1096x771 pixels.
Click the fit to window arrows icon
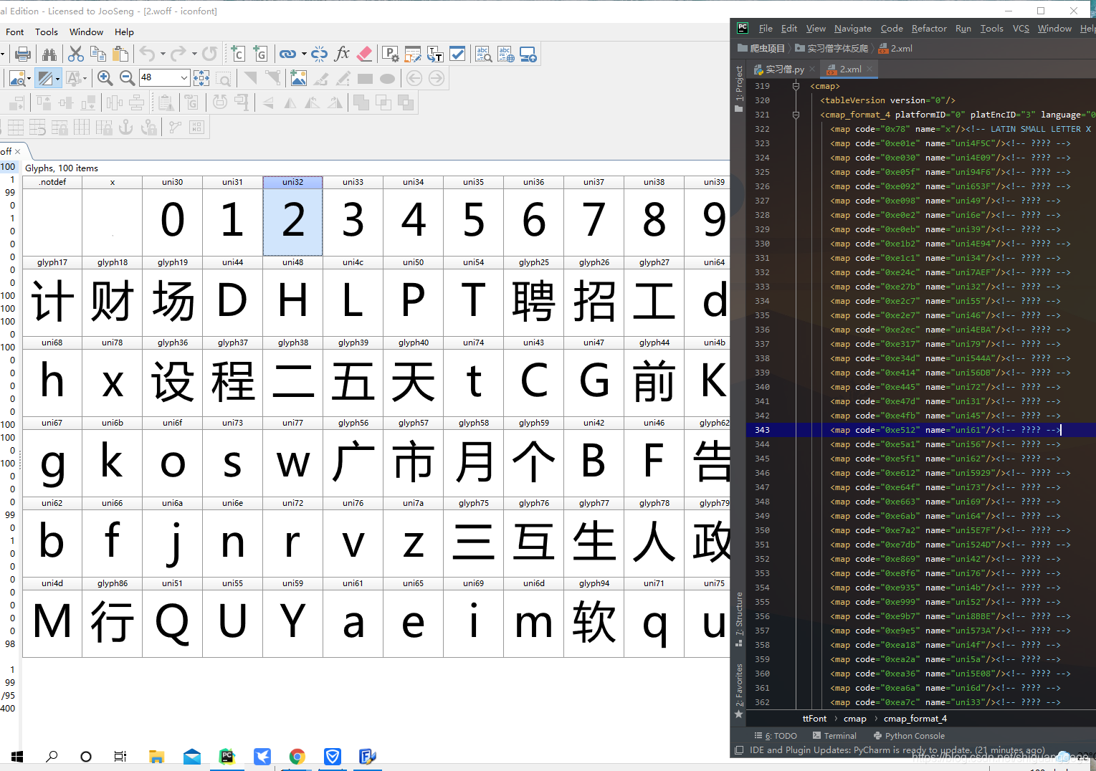(201, 78)
